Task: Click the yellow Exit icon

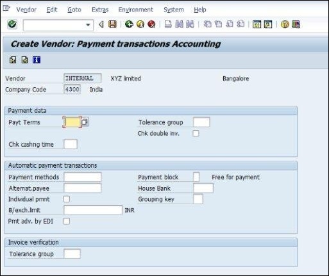Action: pyautogui.click(x=140, y=24)
